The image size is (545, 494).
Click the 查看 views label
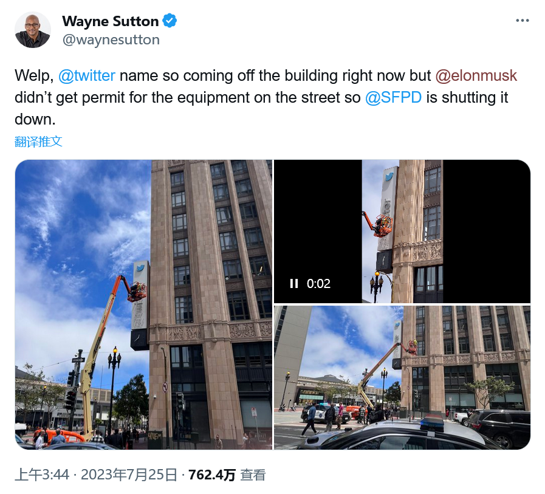253,475
